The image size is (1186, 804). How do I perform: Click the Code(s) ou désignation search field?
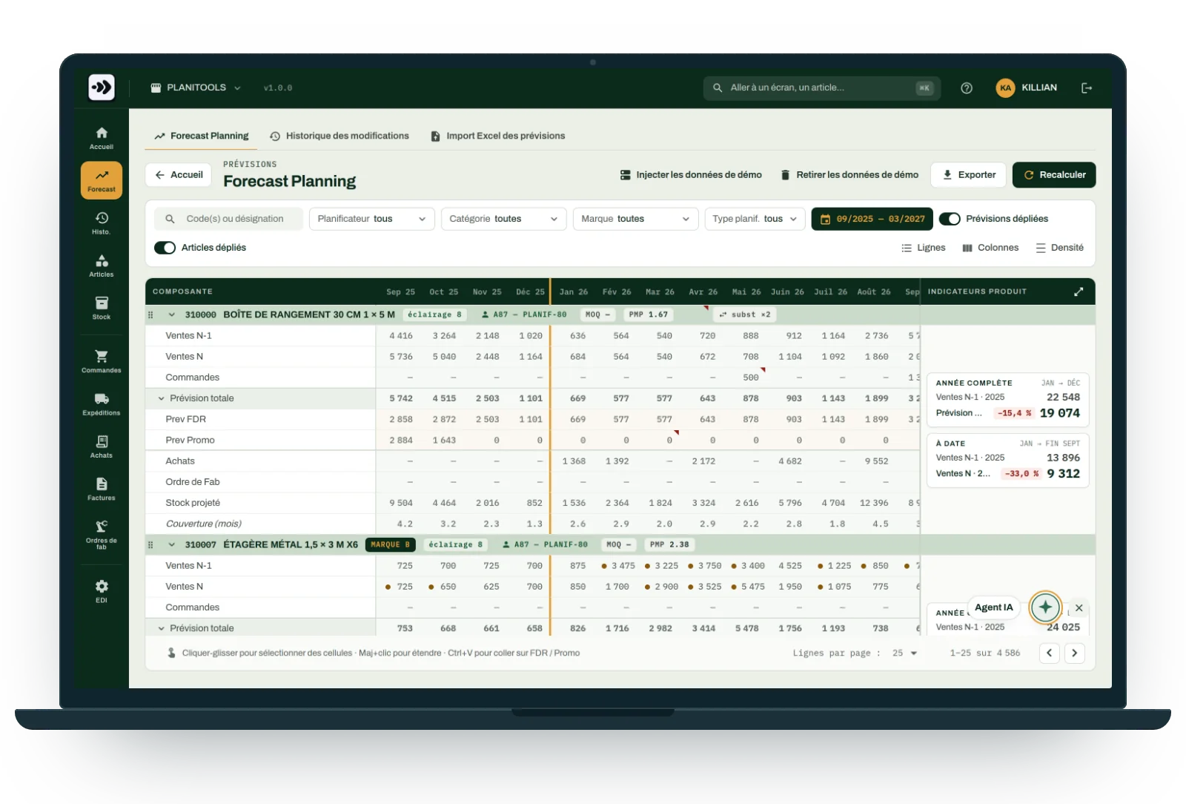point(228,219)
